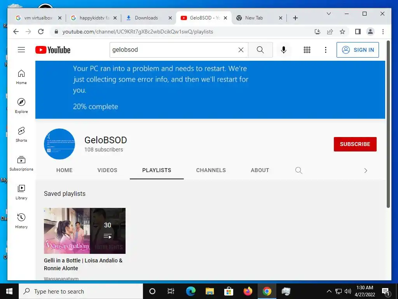Screen dimensions: 398x299
Task: Go back in Chrome
Action: click(16, 32)
